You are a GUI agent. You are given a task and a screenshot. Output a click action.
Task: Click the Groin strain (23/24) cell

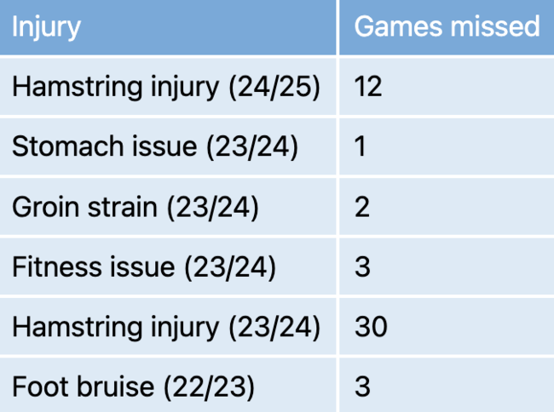click(168, 207)
